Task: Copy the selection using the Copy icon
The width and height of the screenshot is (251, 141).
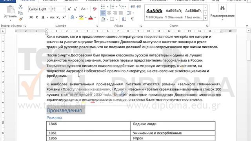Action: [x=20, y=13]
